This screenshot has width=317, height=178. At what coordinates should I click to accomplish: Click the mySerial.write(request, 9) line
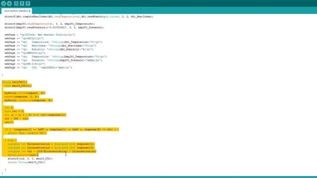pyautogui.click(x=25, y=93)
